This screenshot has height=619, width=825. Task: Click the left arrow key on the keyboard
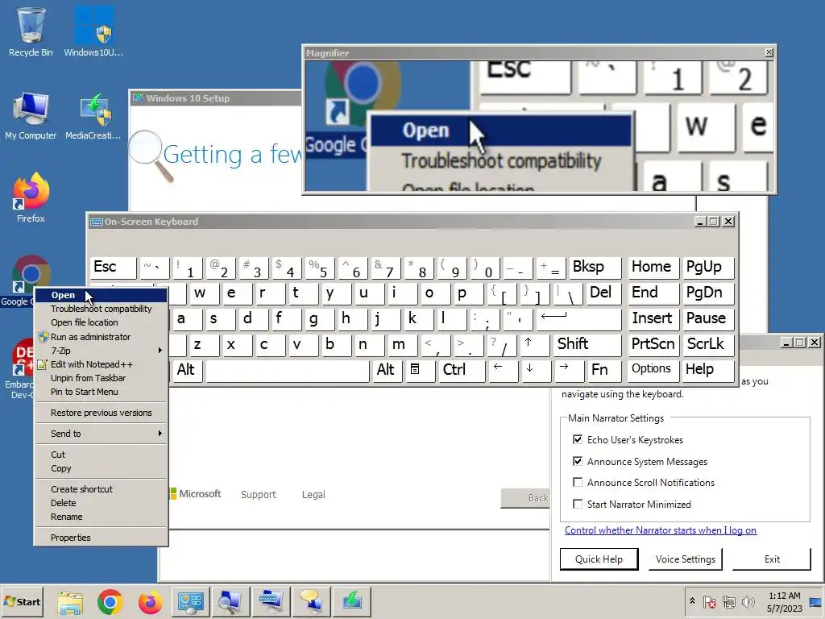tap(503, 370)
